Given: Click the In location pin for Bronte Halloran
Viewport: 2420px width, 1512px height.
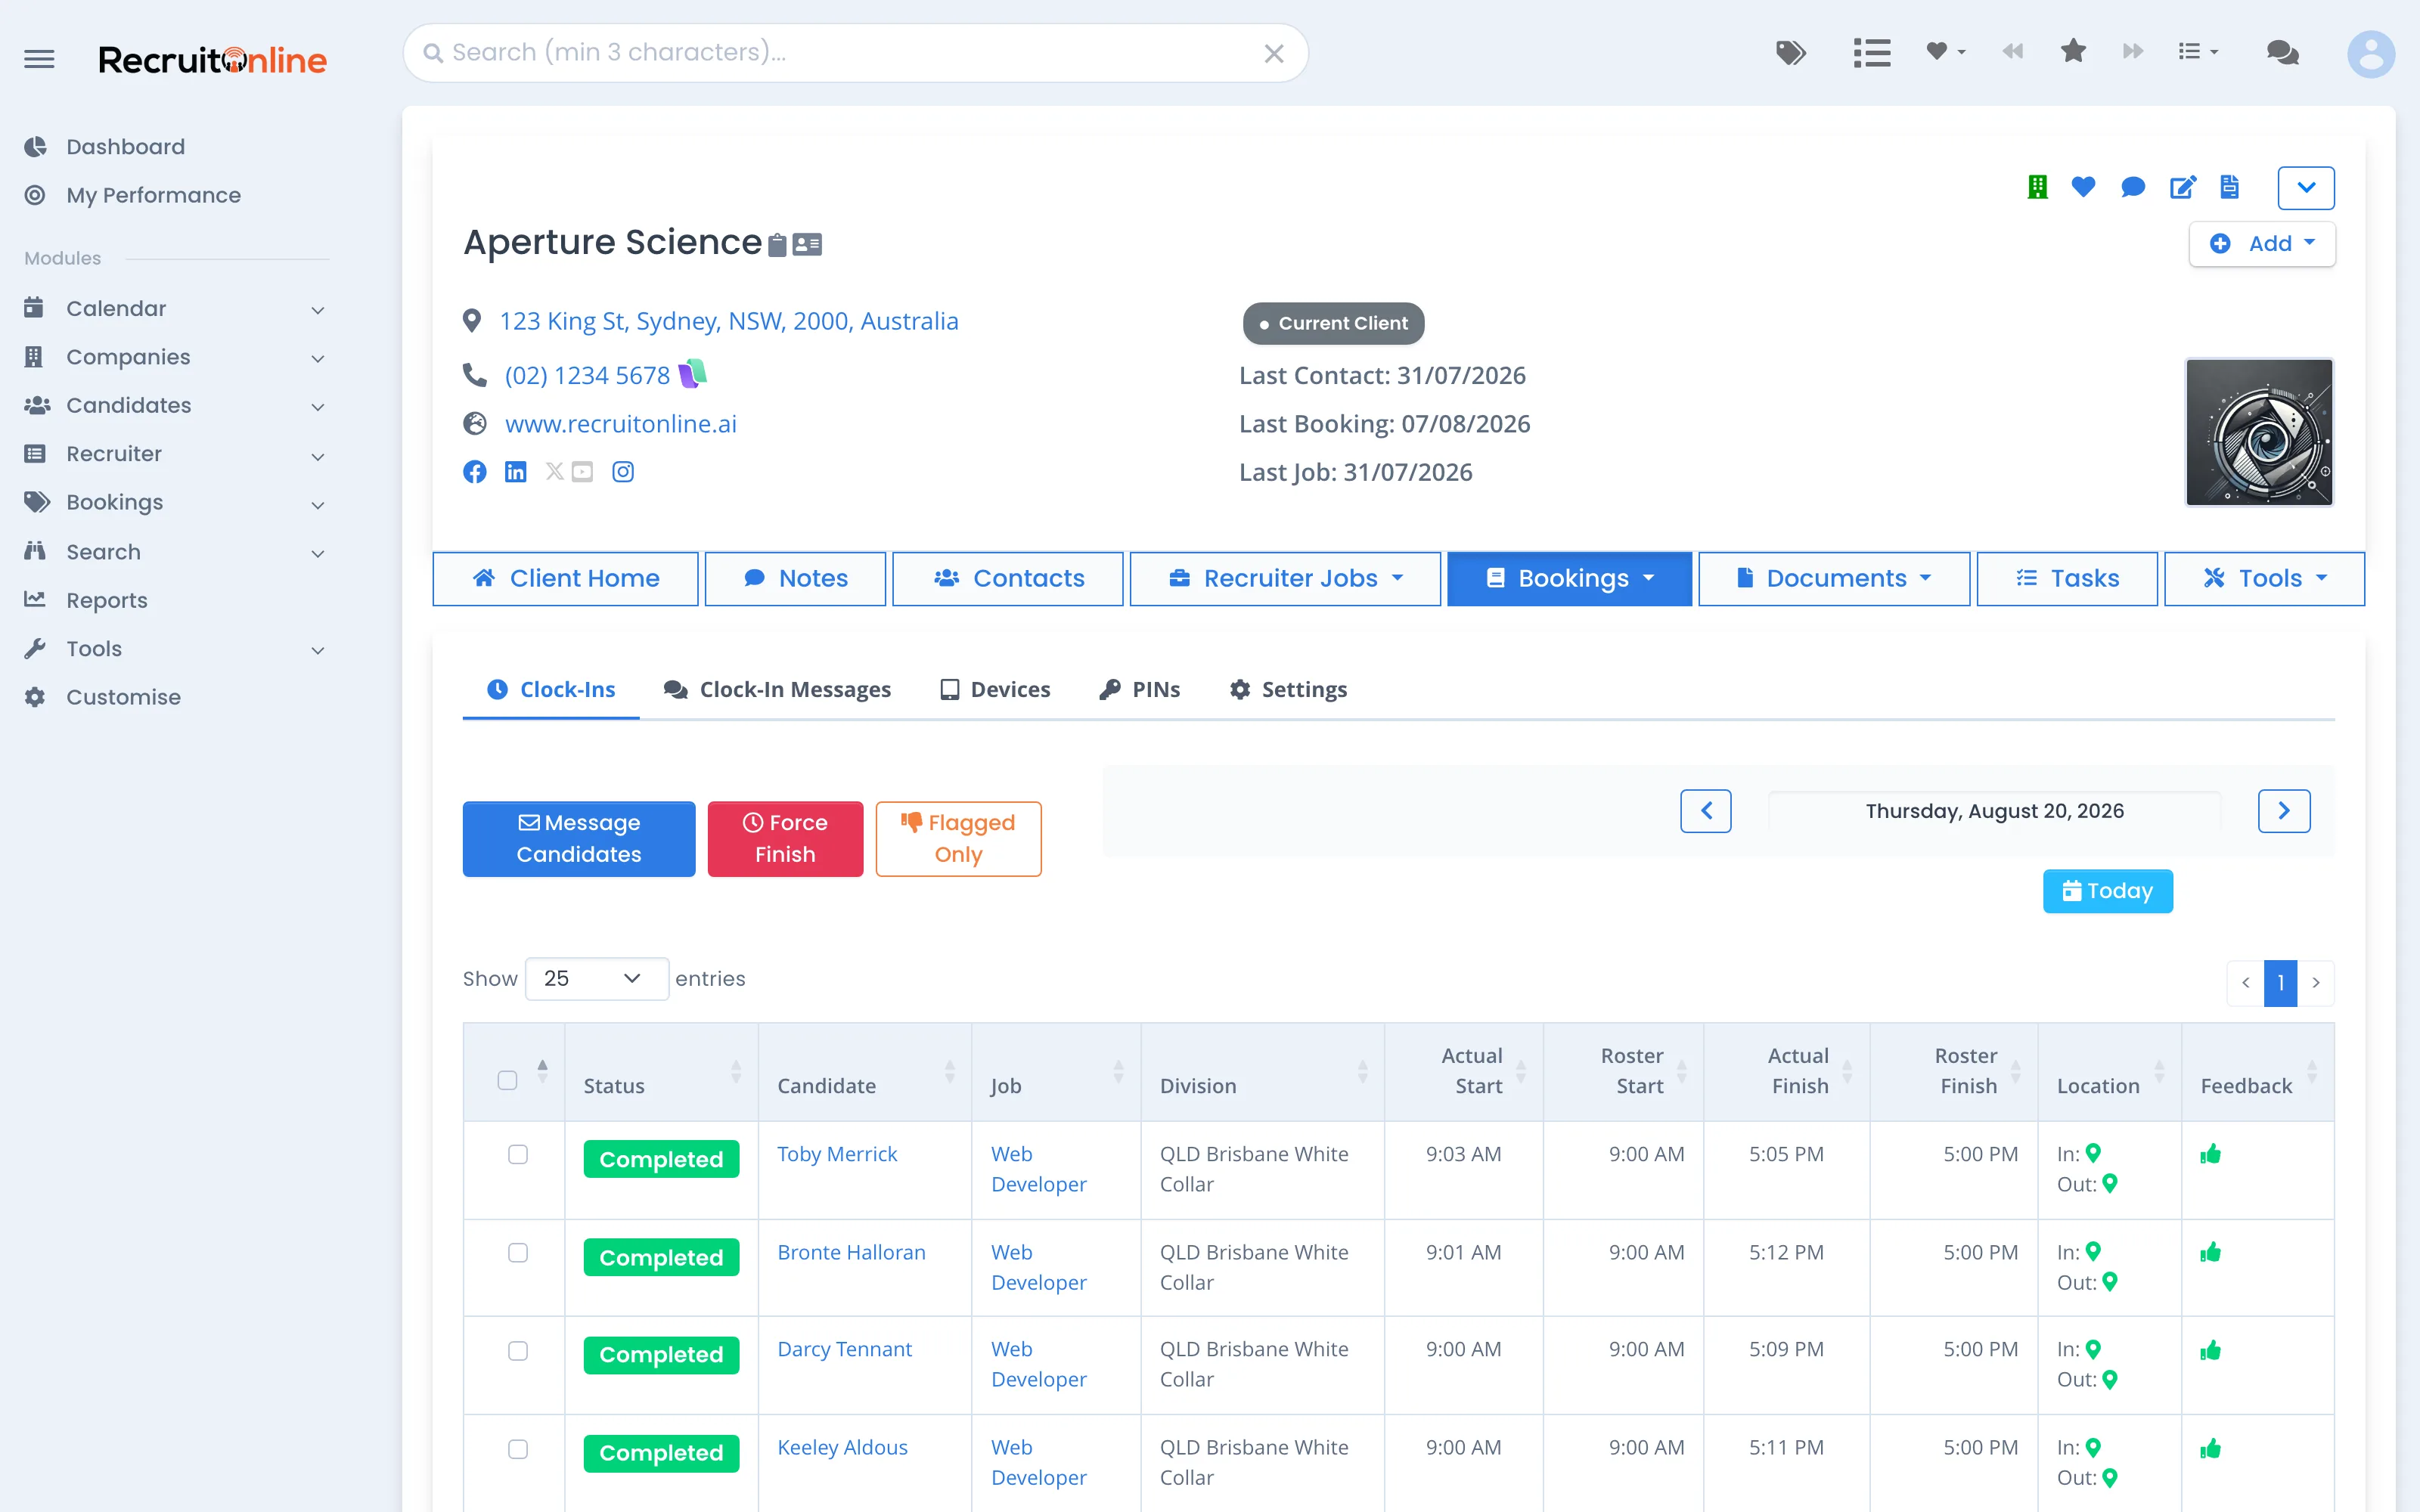Looking at the screenshot, I should tap(2093, 1251).
